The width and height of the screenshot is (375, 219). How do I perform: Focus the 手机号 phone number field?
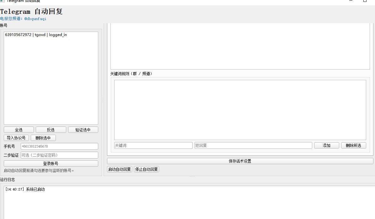pyautogui.click(x=59, y=146)
